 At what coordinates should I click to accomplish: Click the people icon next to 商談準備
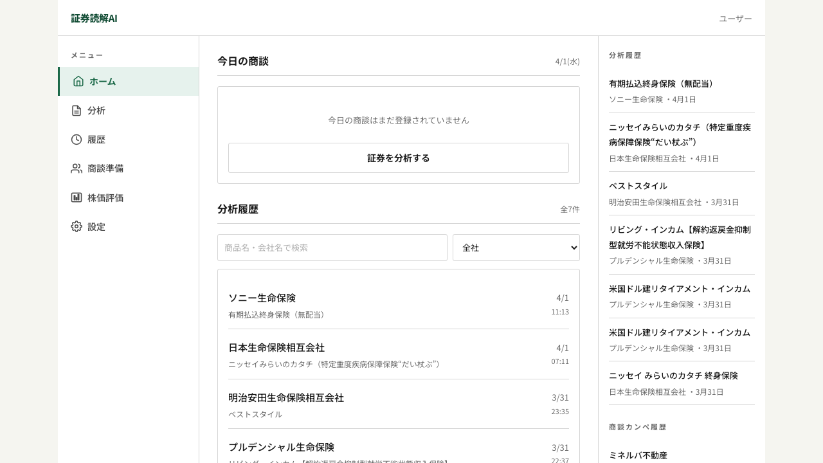77,168
